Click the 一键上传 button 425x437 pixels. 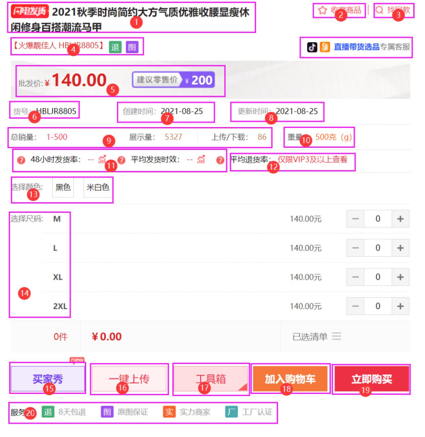(x=129, y=379)
